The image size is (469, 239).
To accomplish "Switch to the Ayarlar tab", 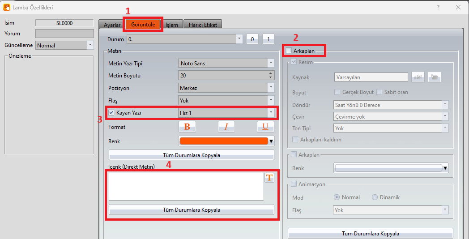I will 112,25.
